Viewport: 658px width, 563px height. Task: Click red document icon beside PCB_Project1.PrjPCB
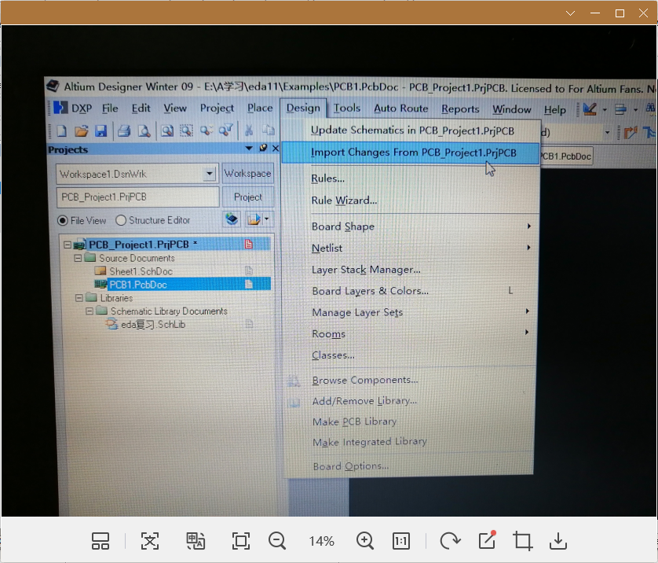point(248,244)
